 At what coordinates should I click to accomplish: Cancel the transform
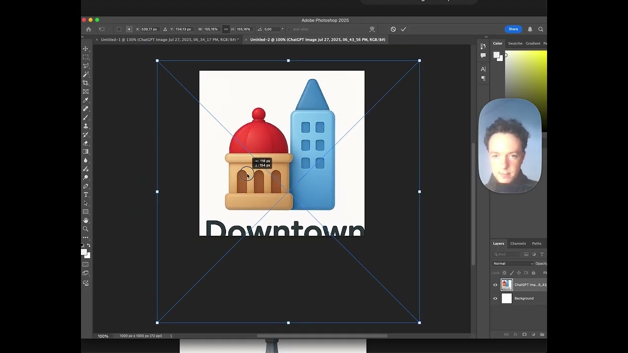coord(393,29)
